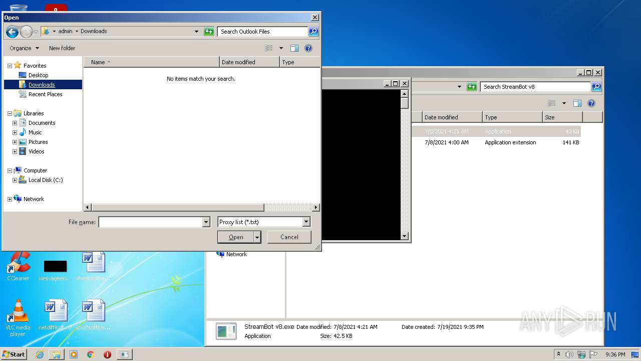Click the admin breadcrumb in the address bar
641x361 pixels.
click(65, 31)
